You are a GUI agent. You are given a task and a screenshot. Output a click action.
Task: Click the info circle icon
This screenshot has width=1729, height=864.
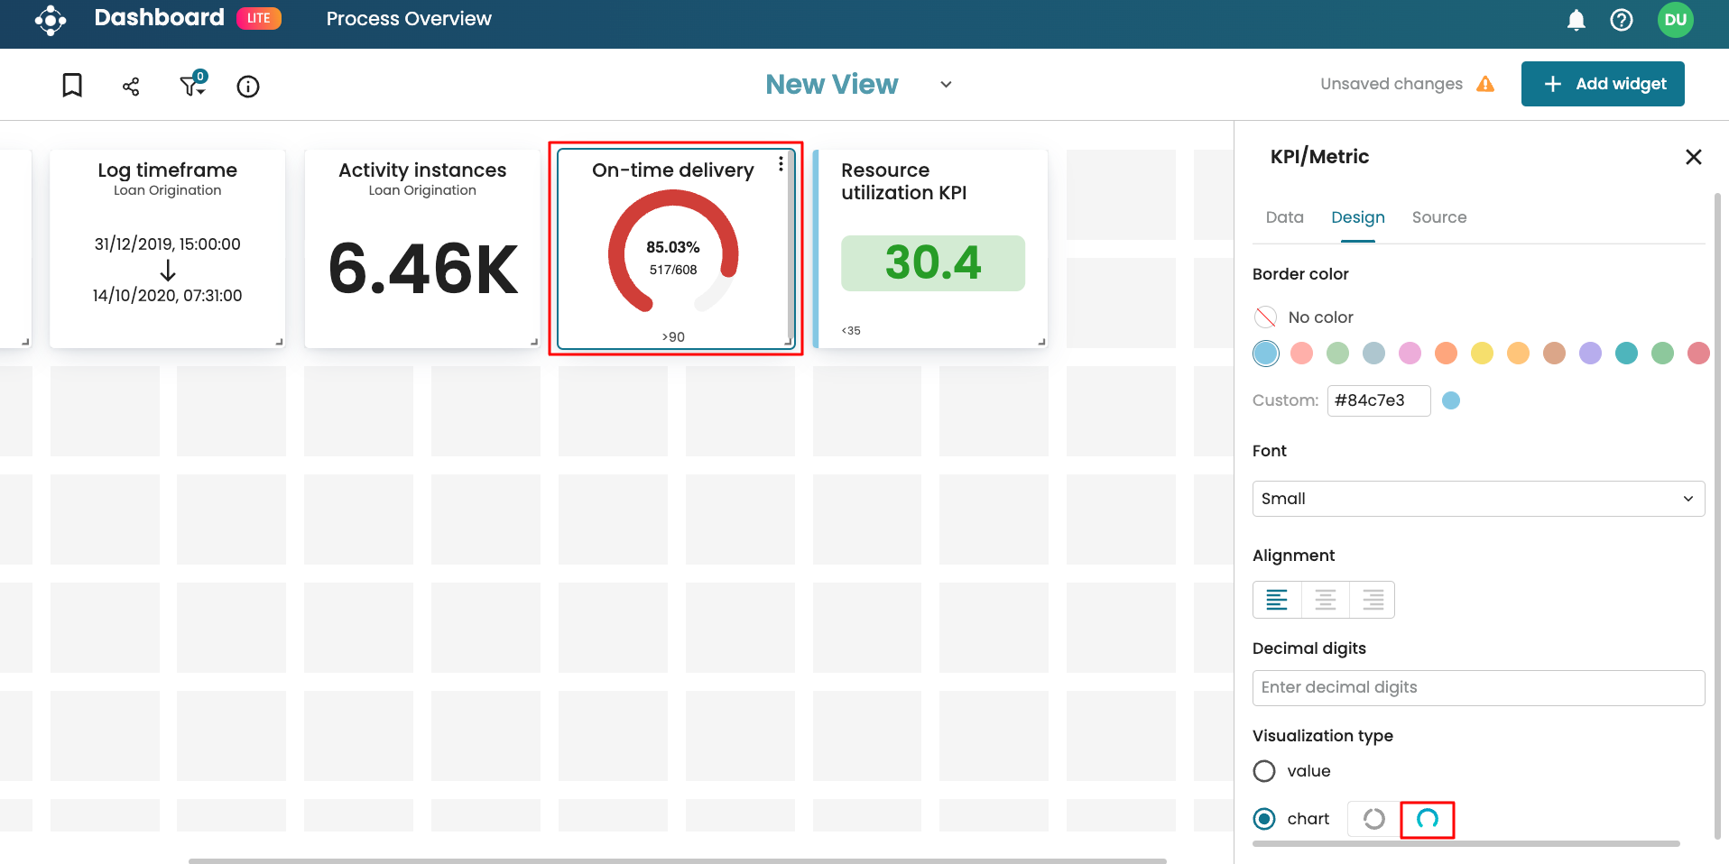pyautogui.click(x=248, y=87)
